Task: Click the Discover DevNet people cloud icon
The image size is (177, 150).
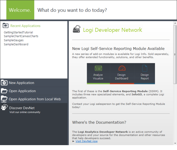Action: tap(4, 107)
